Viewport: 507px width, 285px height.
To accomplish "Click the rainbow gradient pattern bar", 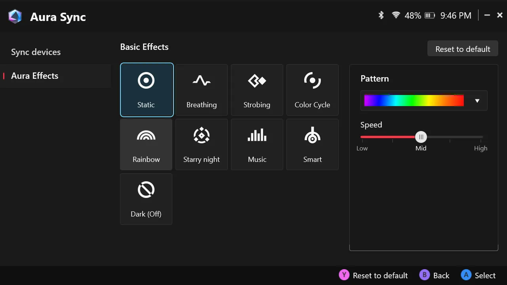I will [414, 101].
